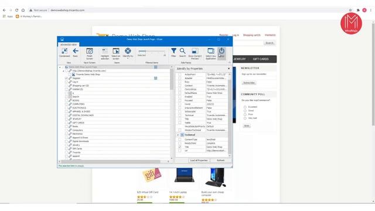Screen dimensions: 375x211
Task: Open the Apps shortcut in the bookmarks bar
Action: [8, 16]
